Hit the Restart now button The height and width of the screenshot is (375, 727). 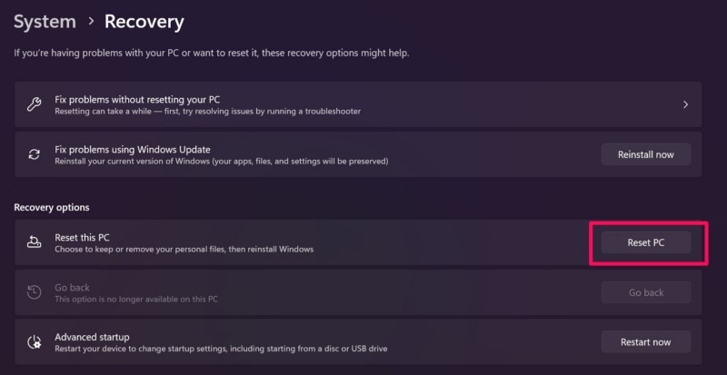coord(645,342)
